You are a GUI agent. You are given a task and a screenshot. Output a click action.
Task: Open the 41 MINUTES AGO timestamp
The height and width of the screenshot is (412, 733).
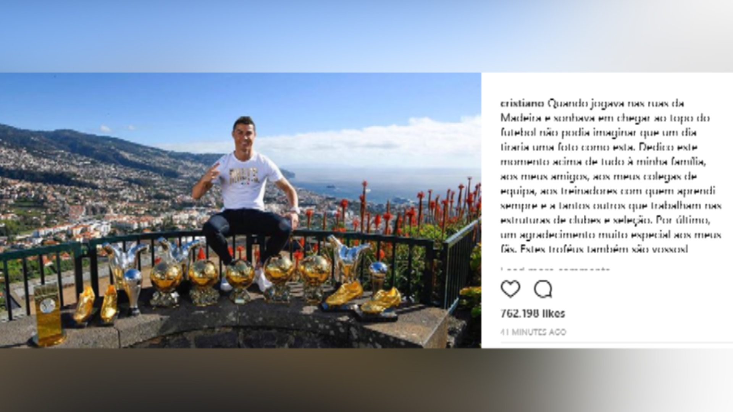[533, 332]
